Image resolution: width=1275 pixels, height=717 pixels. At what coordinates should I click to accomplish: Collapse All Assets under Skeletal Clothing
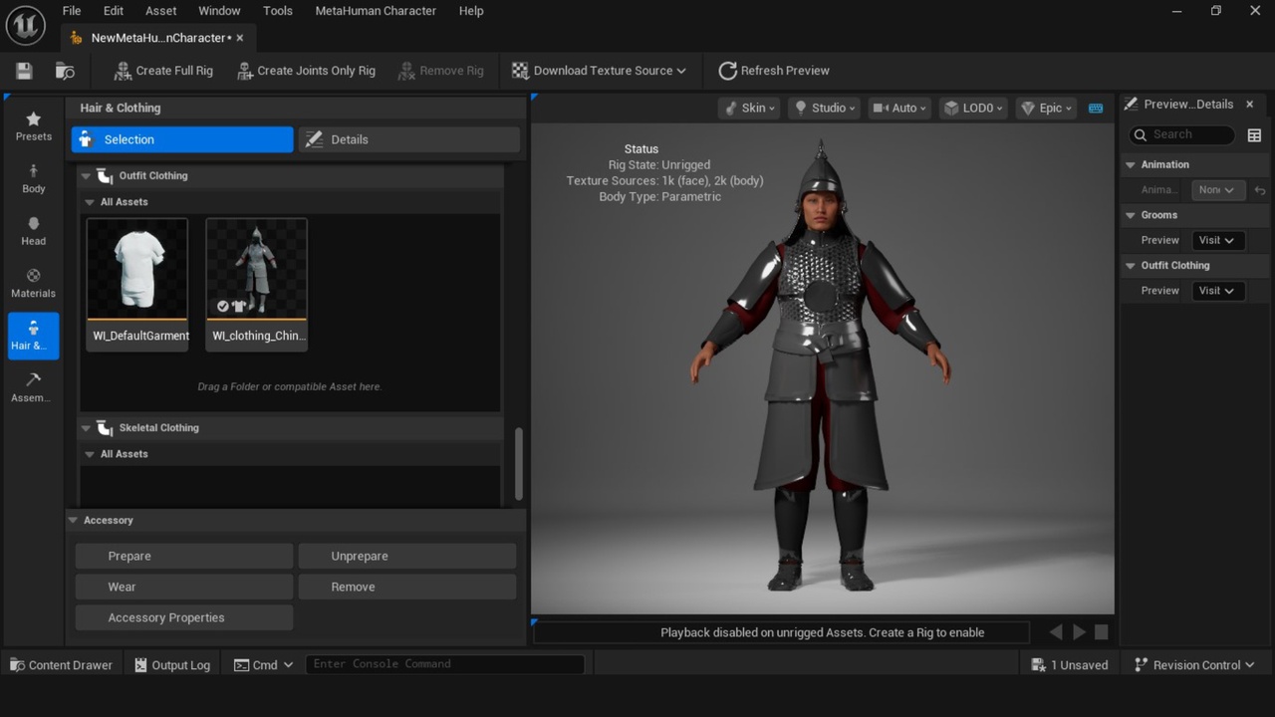point(91,454)
